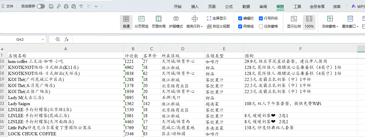Screen dimensions: 365x137
Task: Select the 普通 view icon
Action: click(126, 19)
